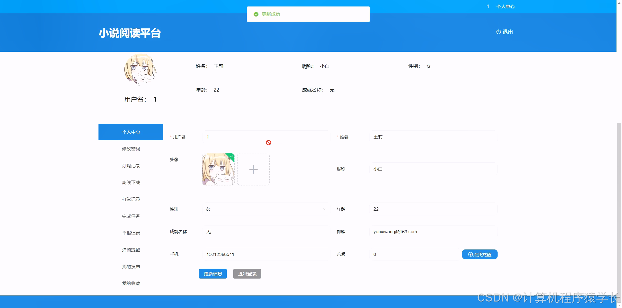Click the 昵称 input showing 小白
This screenshot has width=622, height=308.
[x=433, y=169]
